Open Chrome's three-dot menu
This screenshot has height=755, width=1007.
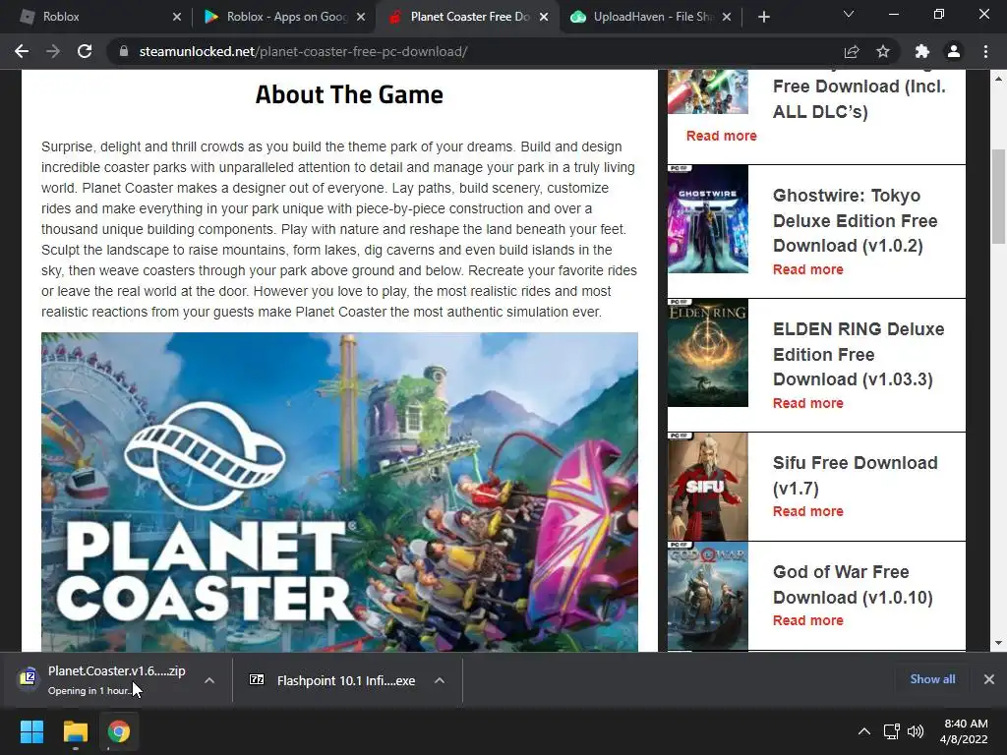click(x=985, y=51)
